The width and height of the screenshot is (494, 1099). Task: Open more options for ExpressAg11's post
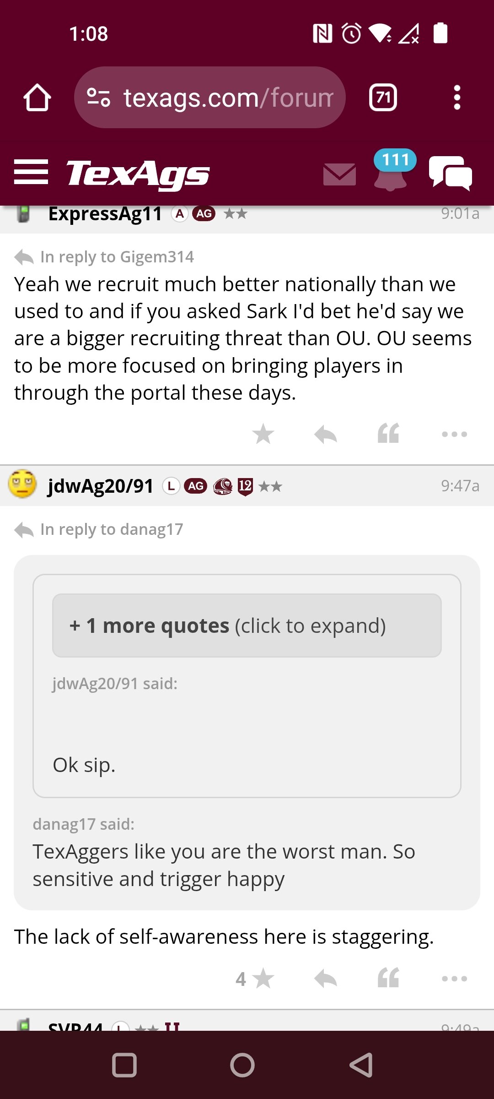pos(454,434)
